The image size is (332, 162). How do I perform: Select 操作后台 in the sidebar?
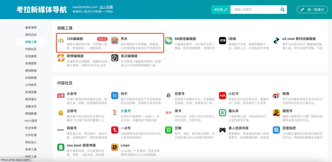(x=31, y=35)
